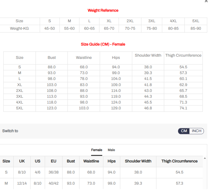Click Shoulder Width header in size guide table
210x191 pixels.
(148, 55)
